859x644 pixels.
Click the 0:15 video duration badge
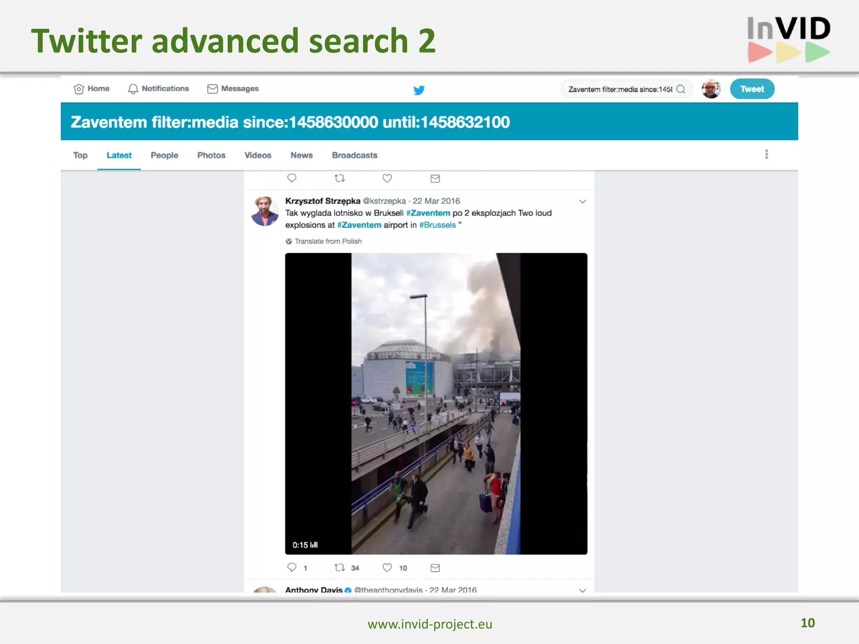(x=305, y=545)
